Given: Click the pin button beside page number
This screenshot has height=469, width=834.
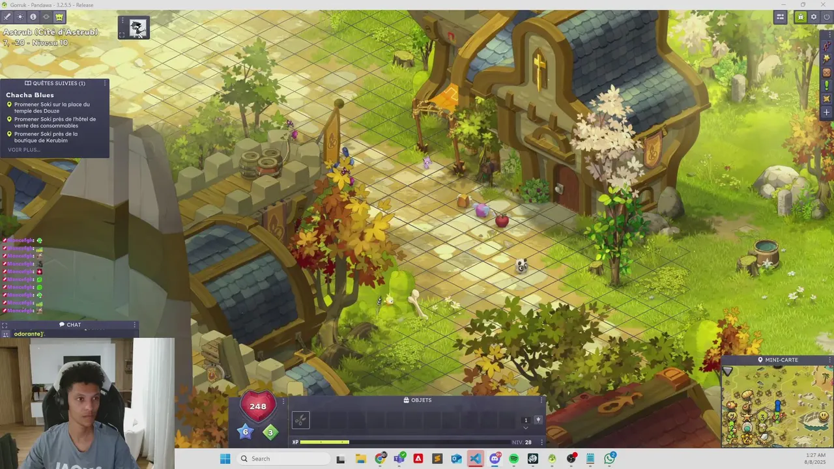Looking at the screenshot, I should pos(538,419).
